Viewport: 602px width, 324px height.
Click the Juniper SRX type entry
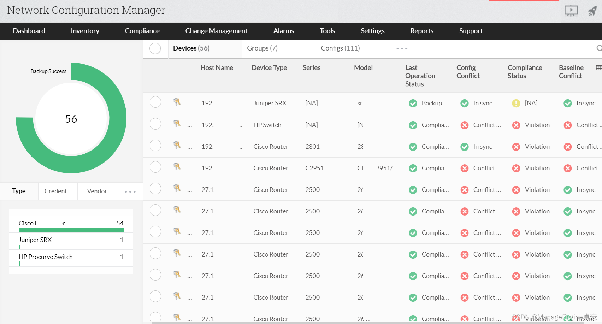point(71,241)
